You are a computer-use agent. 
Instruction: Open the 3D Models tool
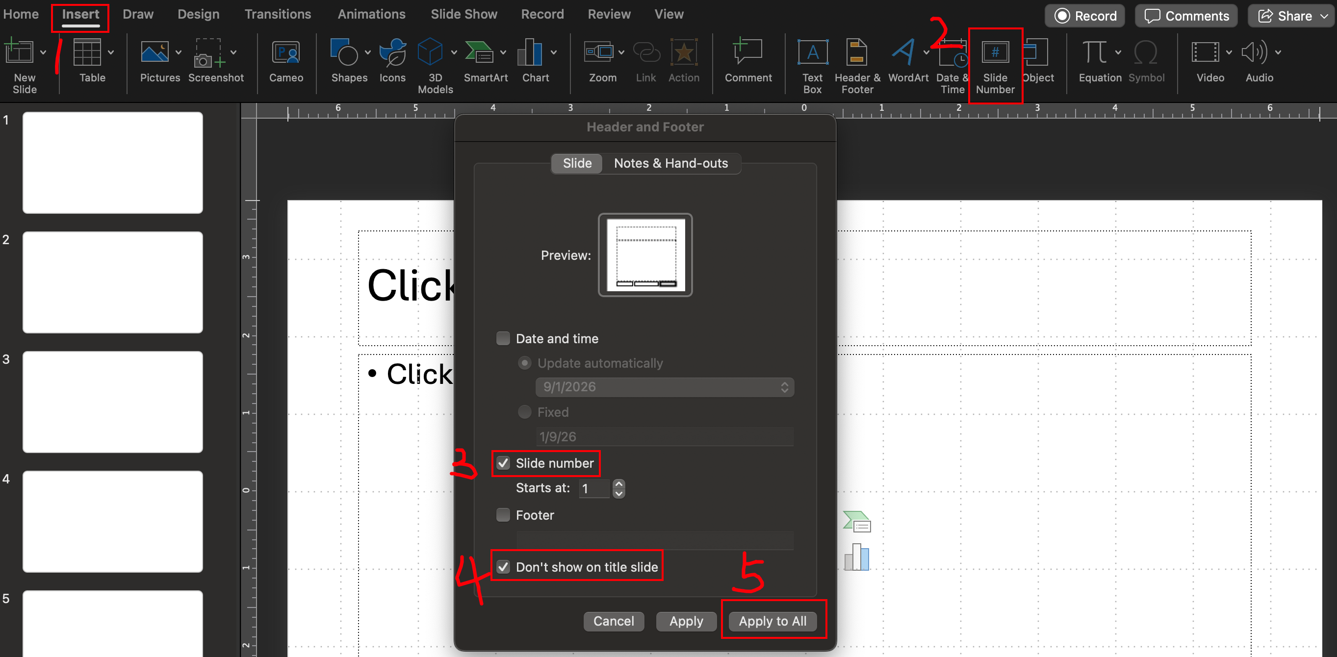[430, 53]
